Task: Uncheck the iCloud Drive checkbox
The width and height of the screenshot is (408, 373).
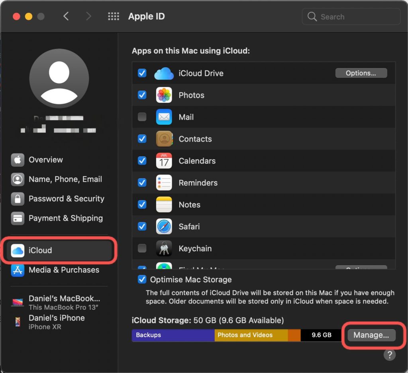Action: coord(142,73)
